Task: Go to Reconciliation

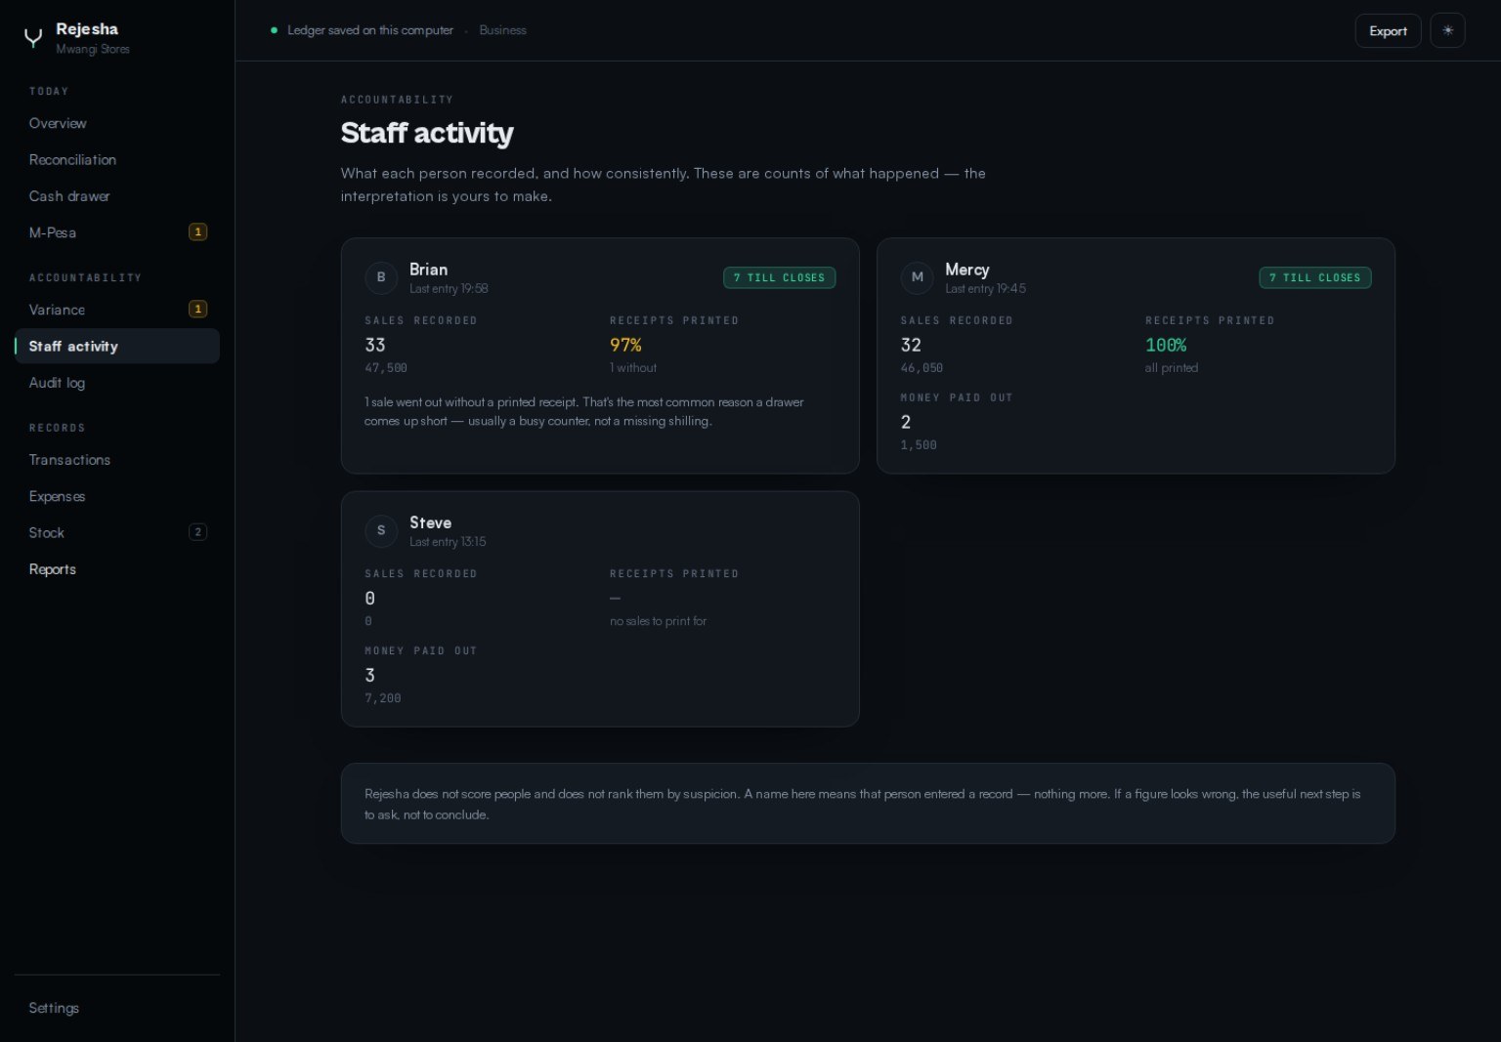Action: coord(117,160)
